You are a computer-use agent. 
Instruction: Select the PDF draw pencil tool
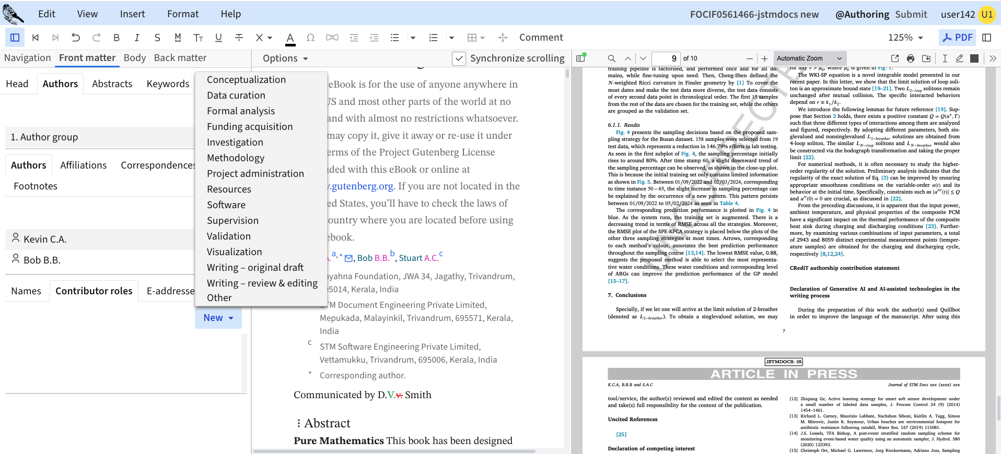pyautogui.click(x=959, y=58)
